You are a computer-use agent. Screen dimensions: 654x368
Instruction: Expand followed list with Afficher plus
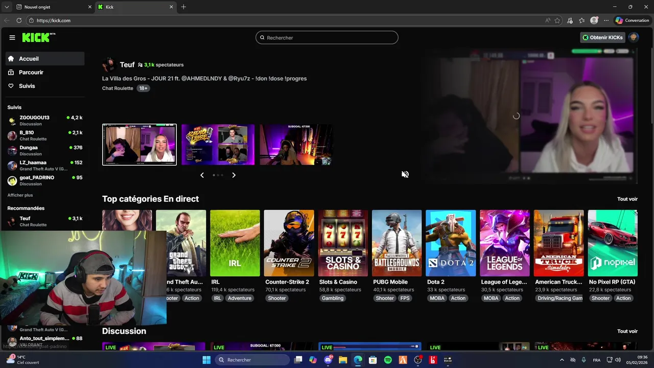click(x=20, y=195)
